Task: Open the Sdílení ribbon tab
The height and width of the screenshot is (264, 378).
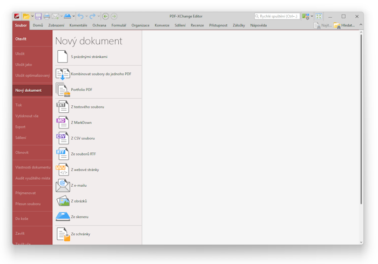Action: [x=180, y=25]
